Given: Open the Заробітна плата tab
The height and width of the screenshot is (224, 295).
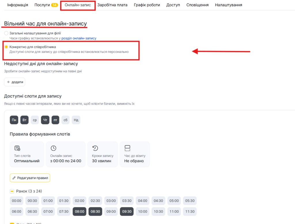Looking at the screenshot, I should pyautogui.click(x=112, y=5).
